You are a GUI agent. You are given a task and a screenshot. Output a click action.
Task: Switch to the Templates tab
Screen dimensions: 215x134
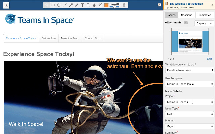pos(205,15)
